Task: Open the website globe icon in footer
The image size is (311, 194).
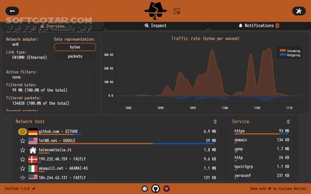Action: click(x=144, y=189)
